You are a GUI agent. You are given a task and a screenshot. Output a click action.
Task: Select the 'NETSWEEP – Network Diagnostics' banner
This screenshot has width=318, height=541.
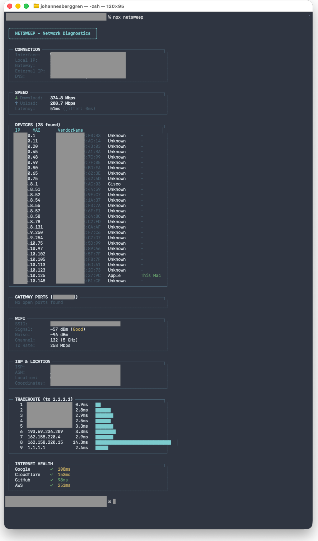click(53, 33)
